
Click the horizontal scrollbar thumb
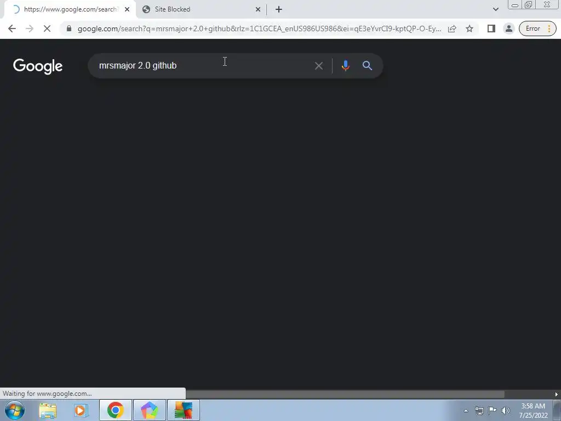[345, 394]
